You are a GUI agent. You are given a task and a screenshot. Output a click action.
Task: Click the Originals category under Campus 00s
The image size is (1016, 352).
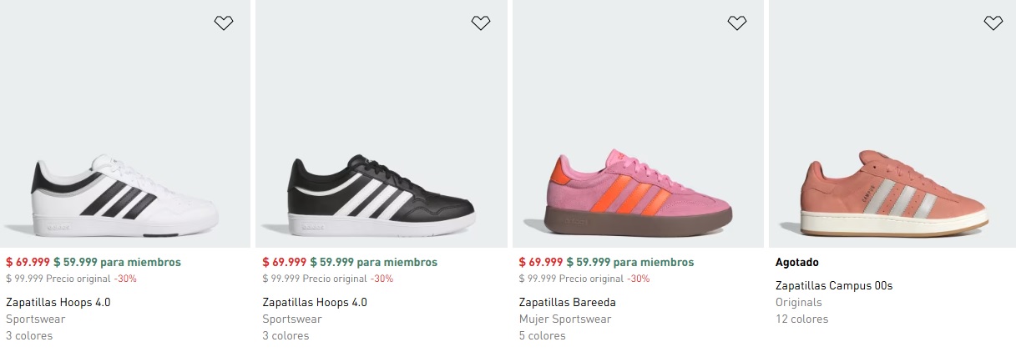(798, 303)
